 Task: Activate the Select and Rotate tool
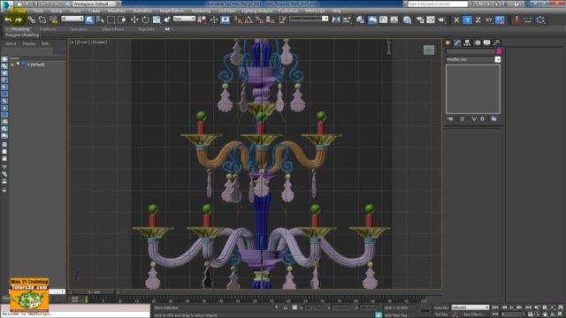point(145,19)
